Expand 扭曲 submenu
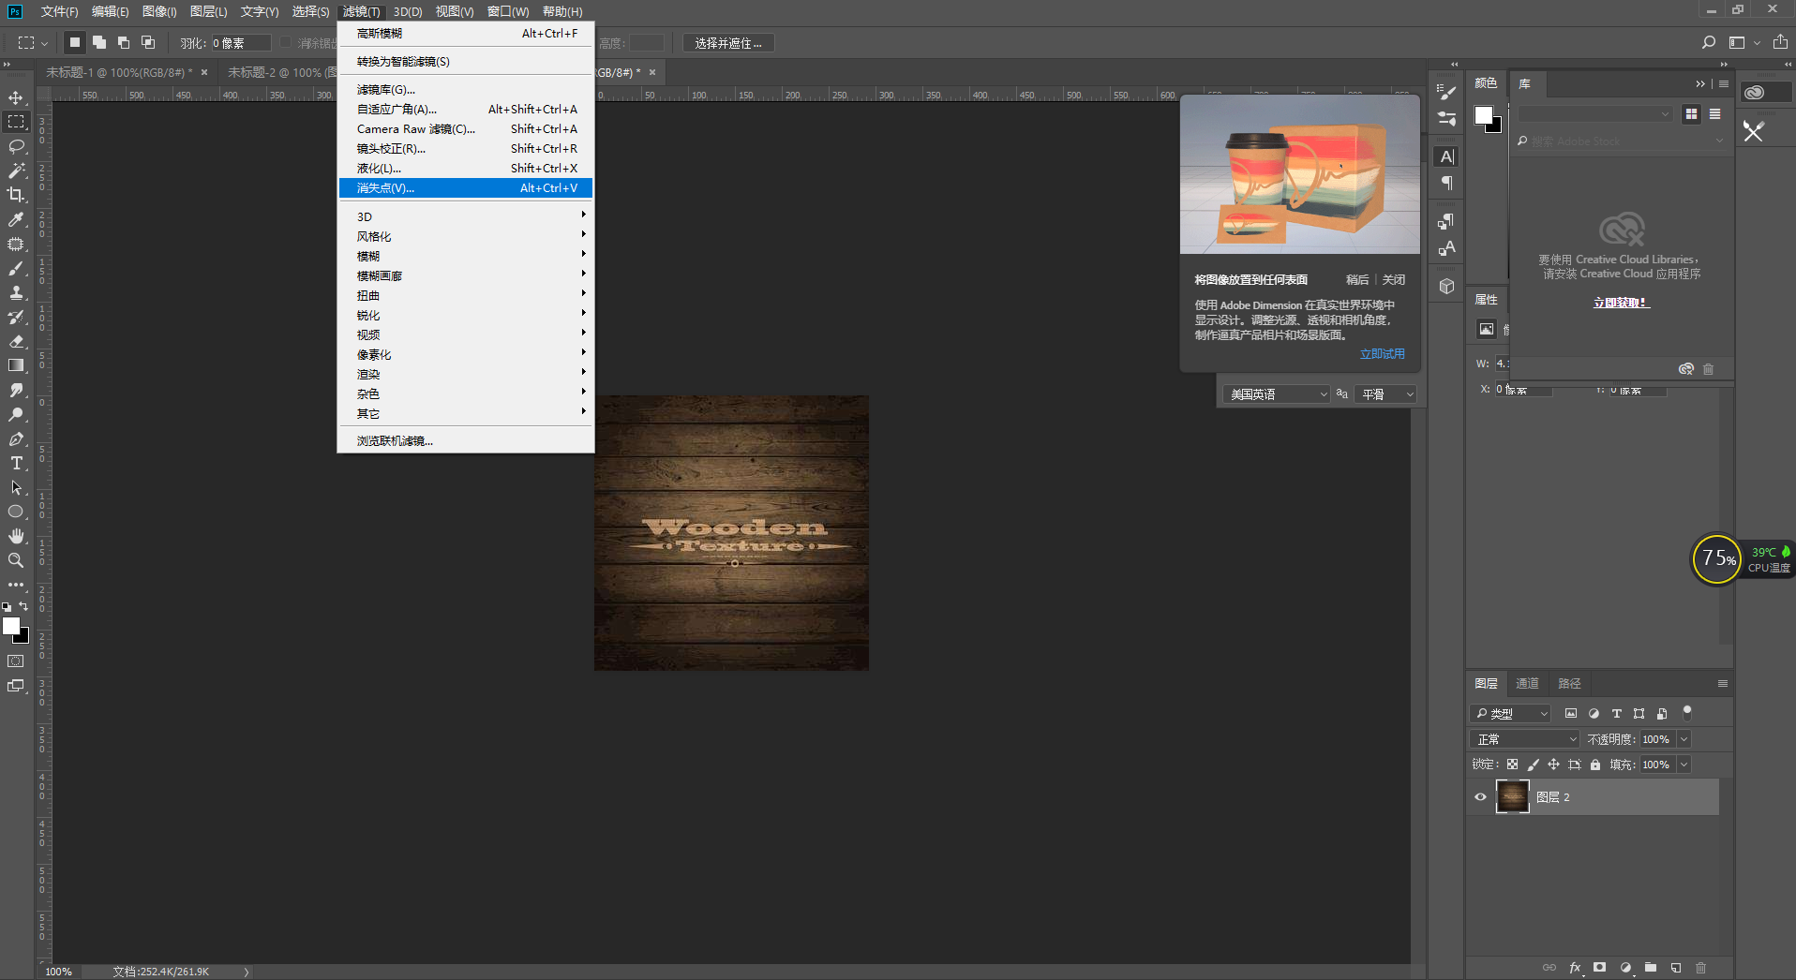This screenshot has width=1796, height=980. click(x=465, y=295)
